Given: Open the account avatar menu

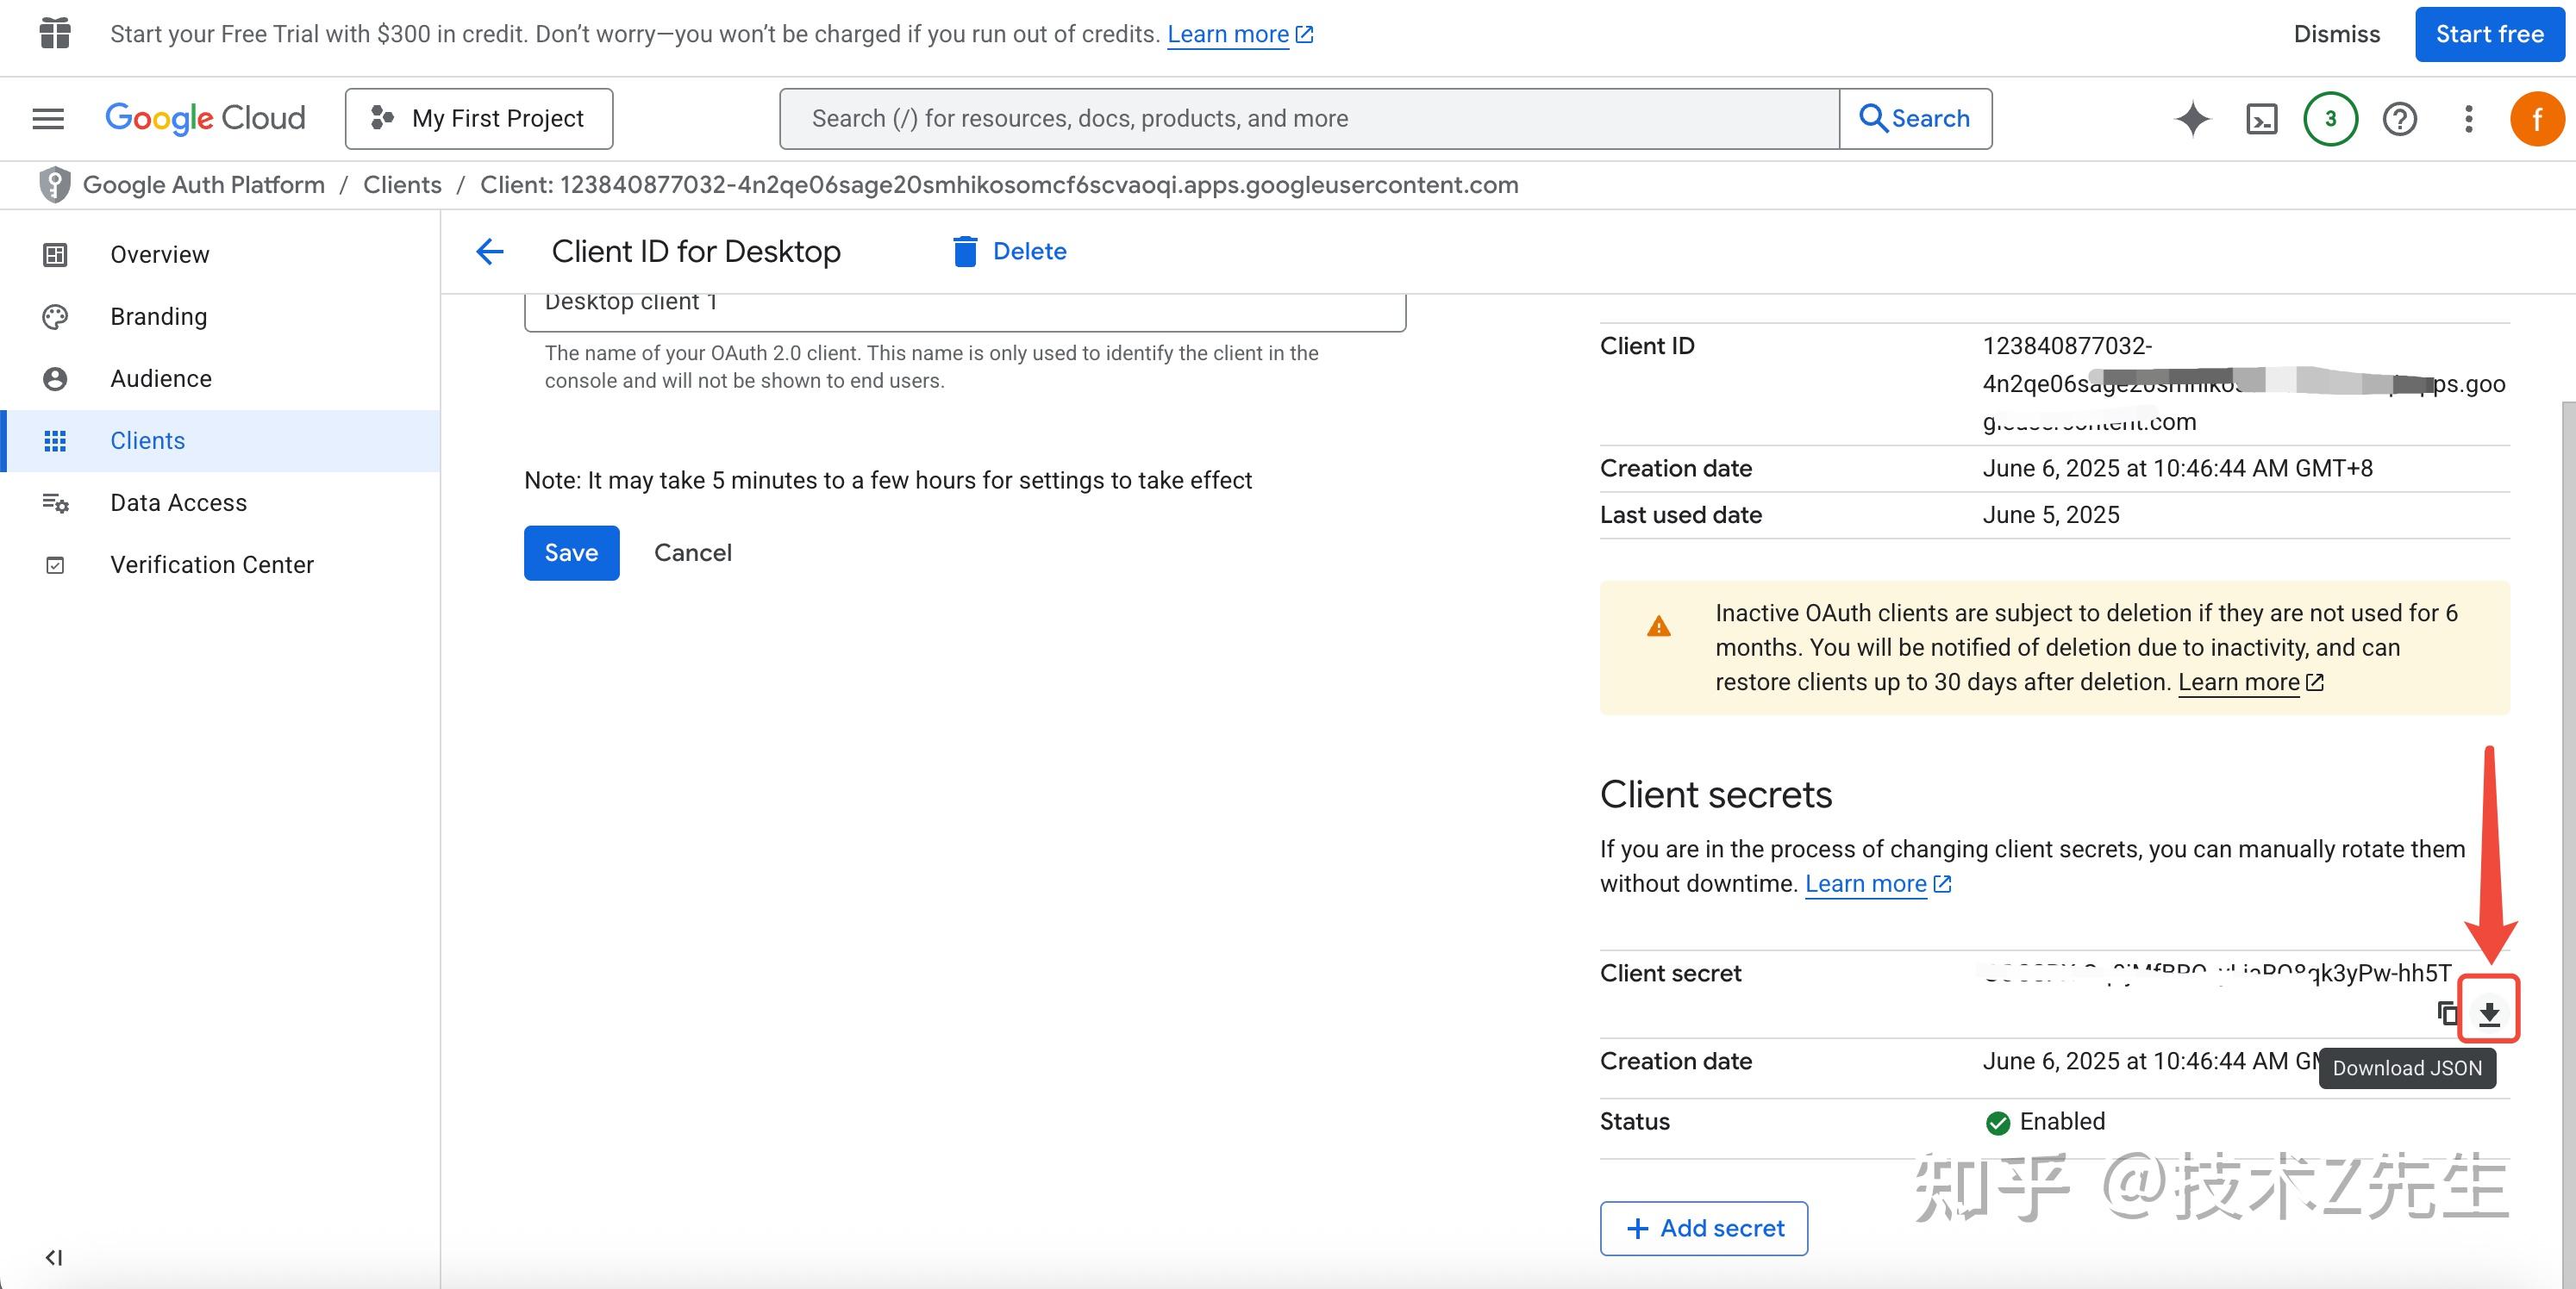Looking at the screenshot, I should [2536, 119].
